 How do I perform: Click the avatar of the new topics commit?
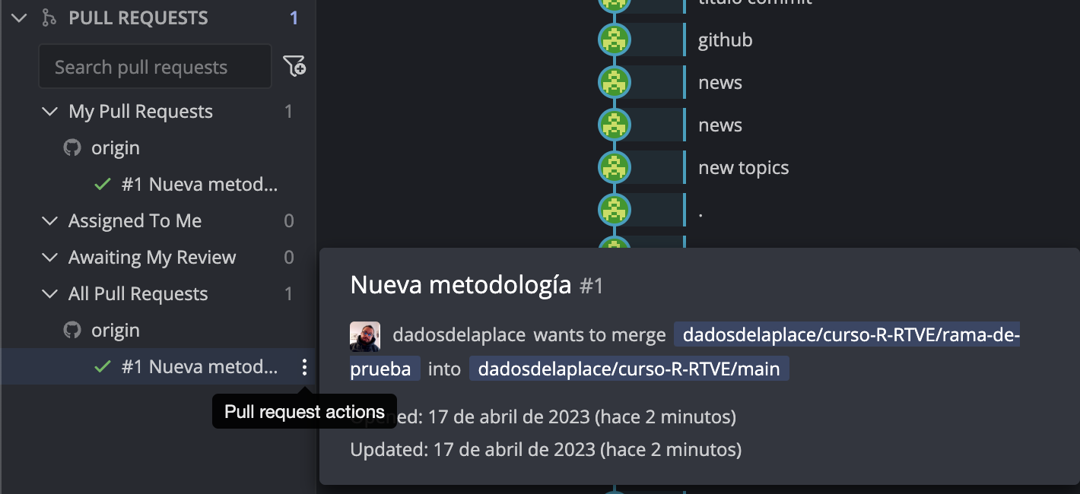click(614, 168)
